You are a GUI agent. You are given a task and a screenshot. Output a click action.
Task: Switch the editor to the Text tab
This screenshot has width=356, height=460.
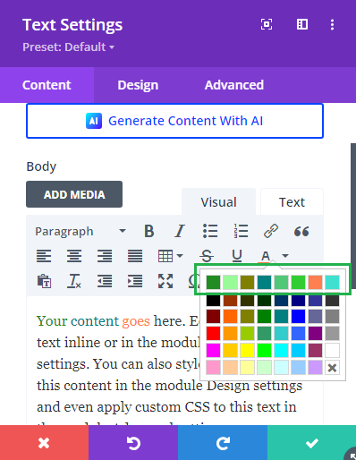coord(292,202)
